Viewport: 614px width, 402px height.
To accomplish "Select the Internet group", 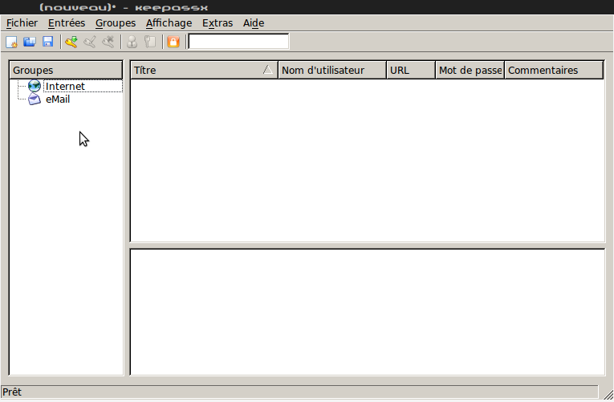I will [65, 86].
